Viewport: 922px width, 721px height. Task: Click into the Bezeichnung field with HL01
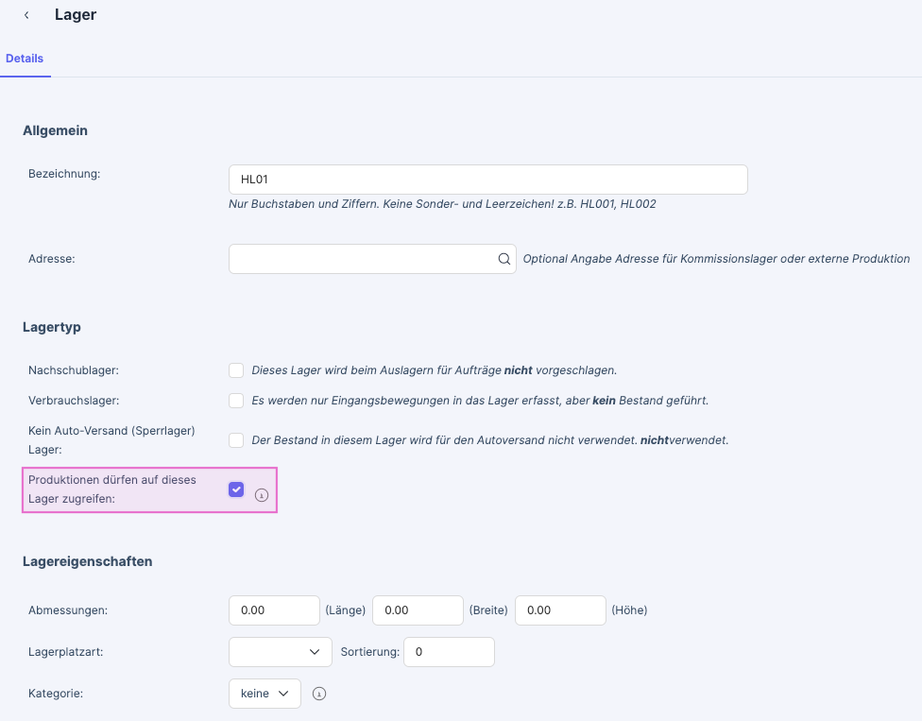point(487,180)
